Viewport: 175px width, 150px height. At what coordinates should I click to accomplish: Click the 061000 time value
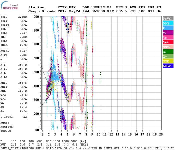coord(98,11)
